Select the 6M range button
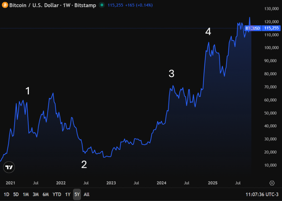This screenshot has width=282, height=201. pyautogui.click(x=46, y=194)
